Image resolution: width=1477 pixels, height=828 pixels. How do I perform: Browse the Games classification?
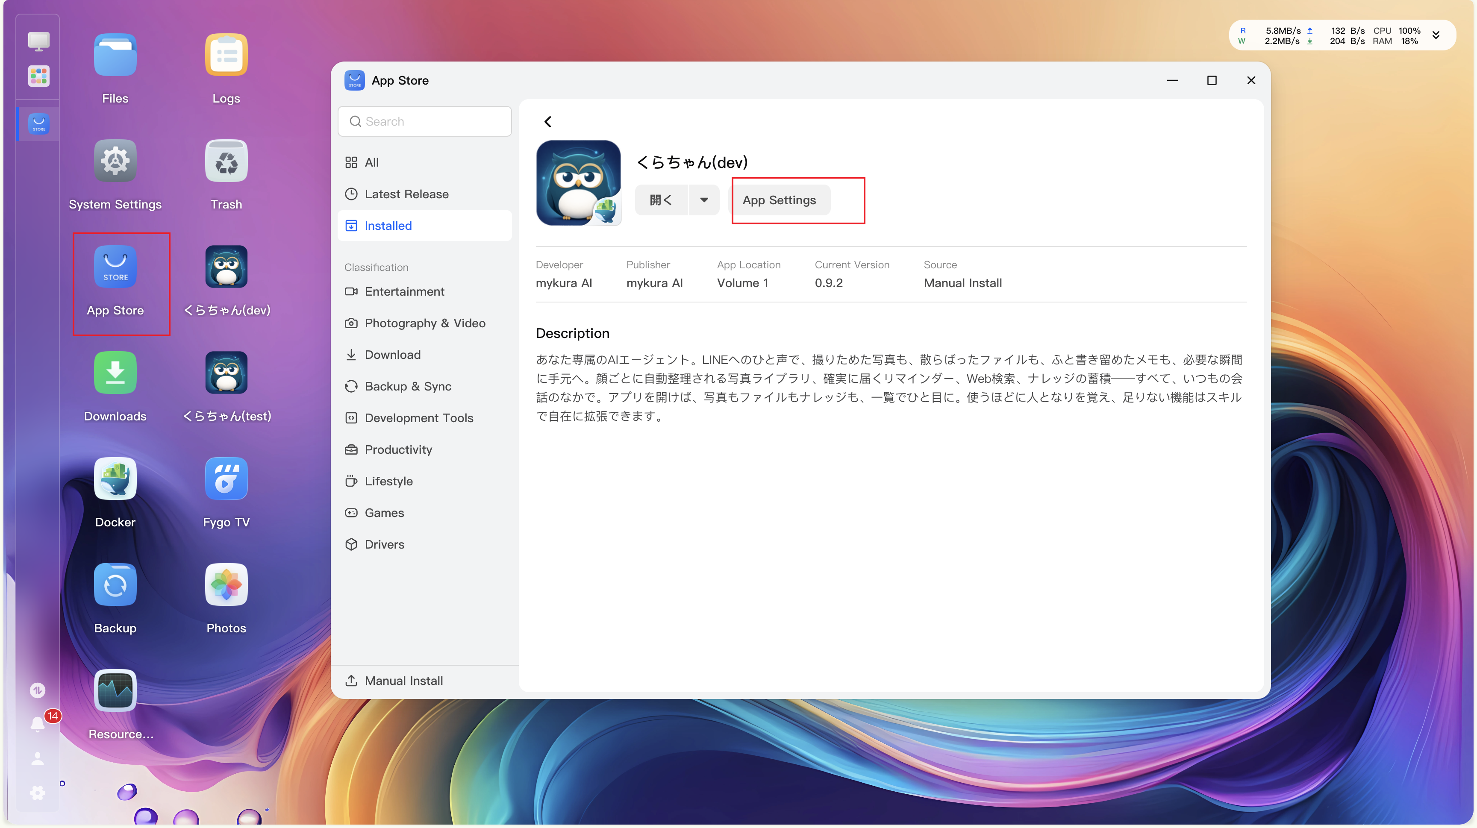pos(425,513)
